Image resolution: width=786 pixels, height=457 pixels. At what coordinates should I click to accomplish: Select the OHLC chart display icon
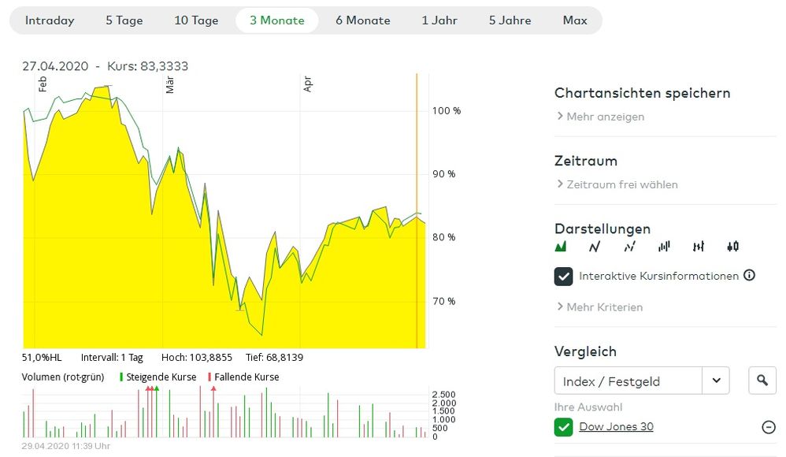click(x=699, y=247)
